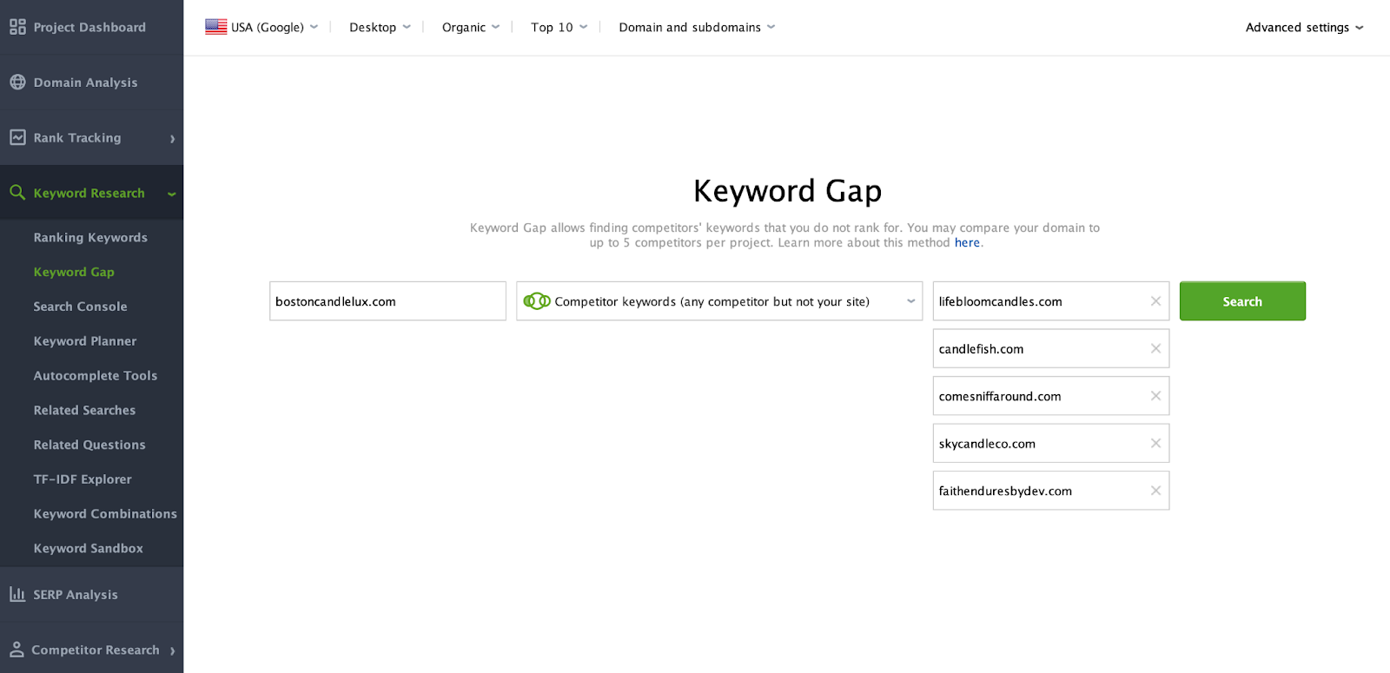Go to TF-IDF Explorer

click(83, 478)
